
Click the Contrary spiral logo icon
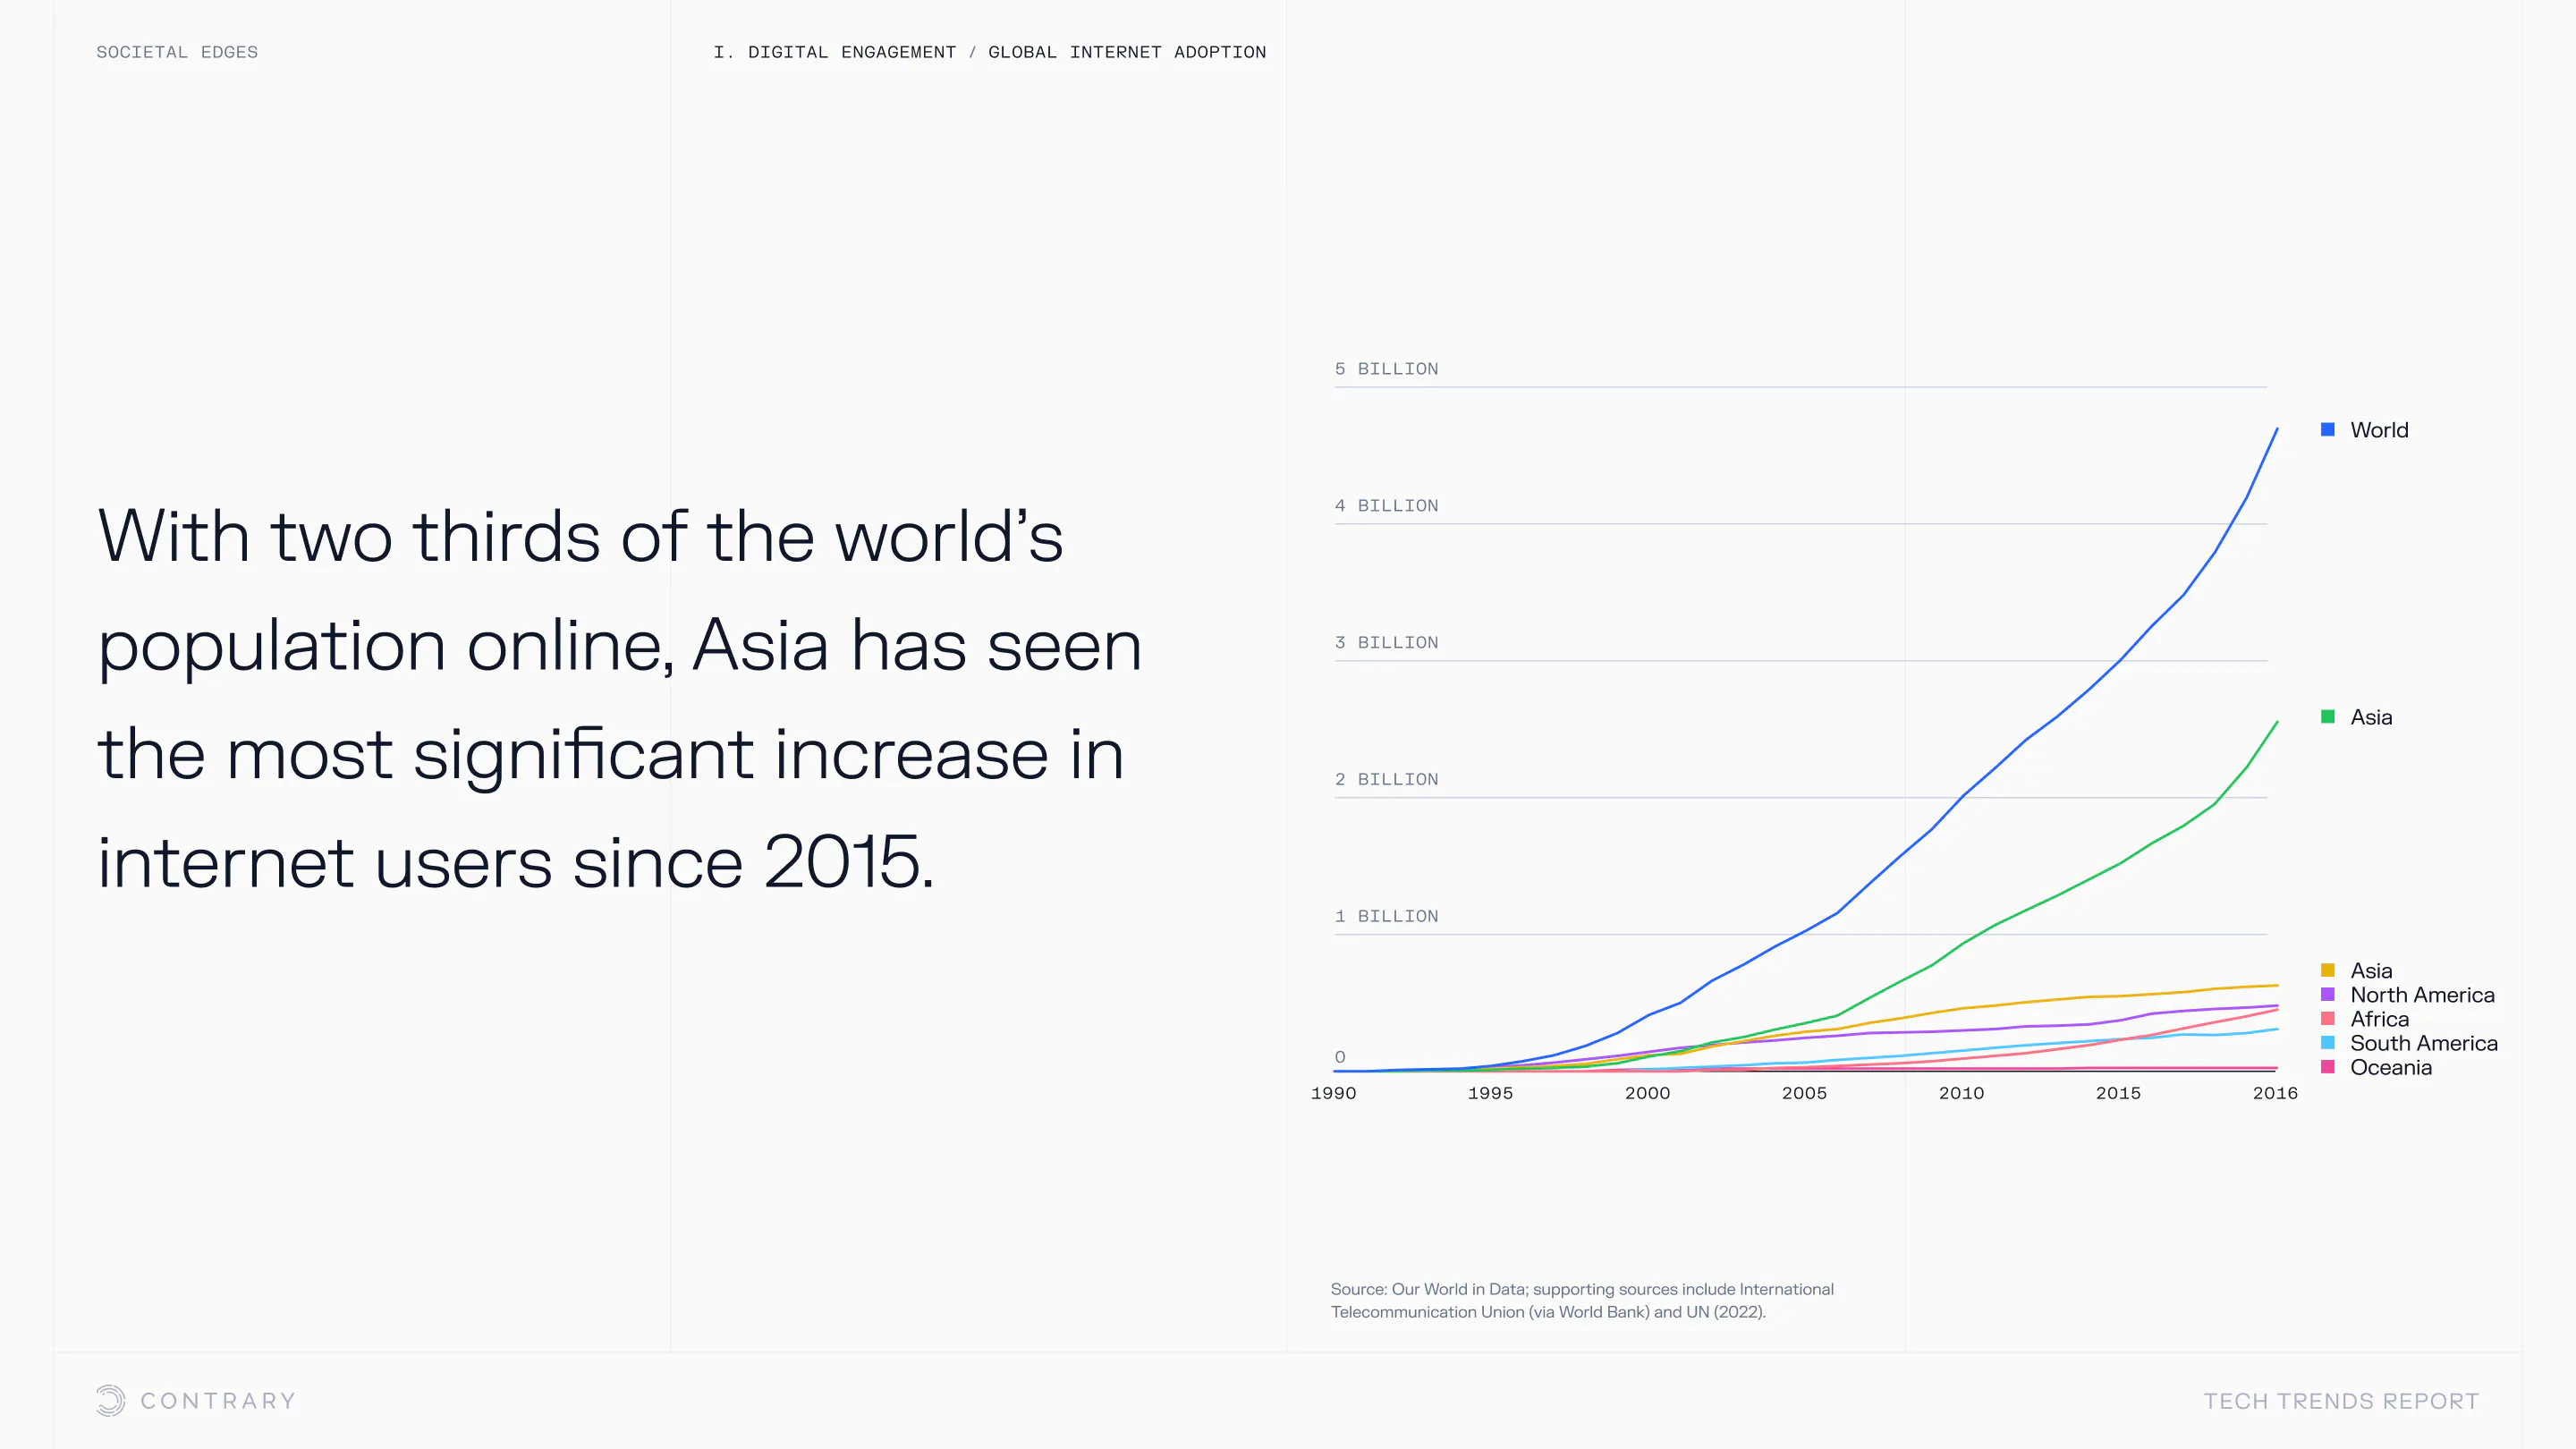[110, 1400]
